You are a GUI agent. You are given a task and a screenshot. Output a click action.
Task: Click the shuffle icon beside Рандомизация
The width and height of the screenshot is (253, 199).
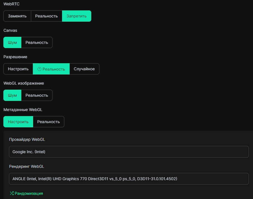click(x=12, y=193)
